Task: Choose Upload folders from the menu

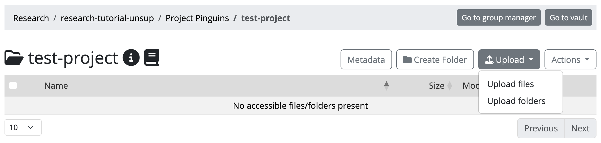Action: tap(516, 101)
